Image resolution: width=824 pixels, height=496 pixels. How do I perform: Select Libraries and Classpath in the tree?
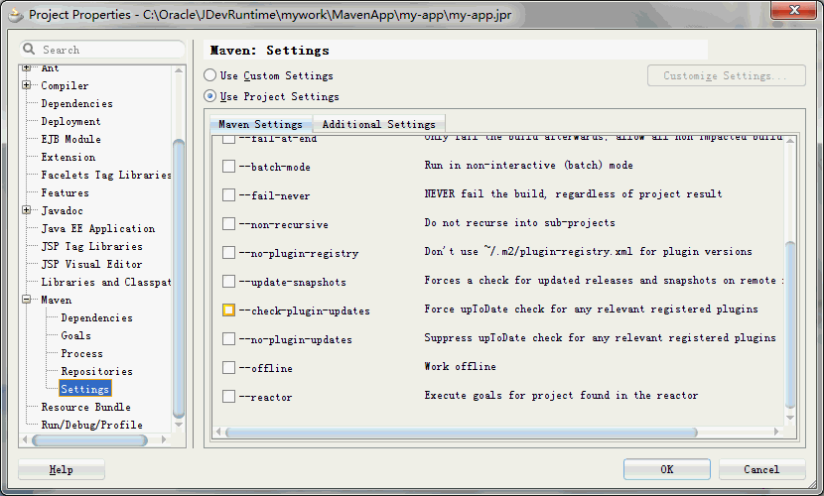pyautogui.click(x=105, y=282)
